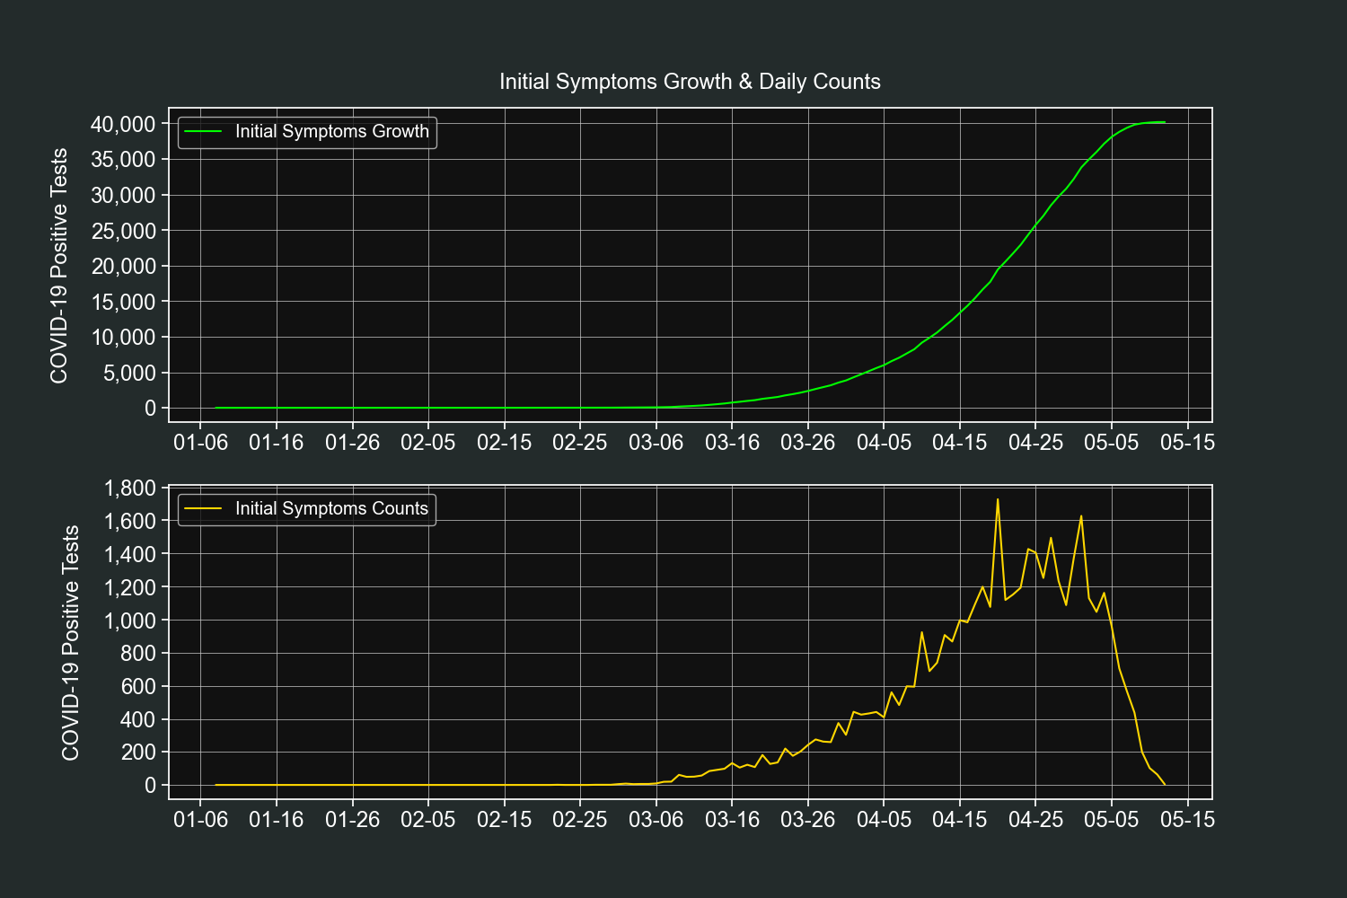The height and width of the screenshot is (898, 1347).
Task: Click the 20,000 y-axis tick label
Action: [123, 266]
